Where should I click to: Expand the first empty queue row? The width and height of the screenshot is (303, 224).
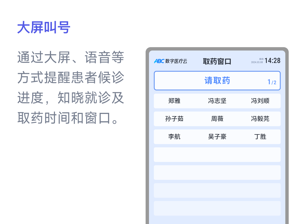point(217,154)
